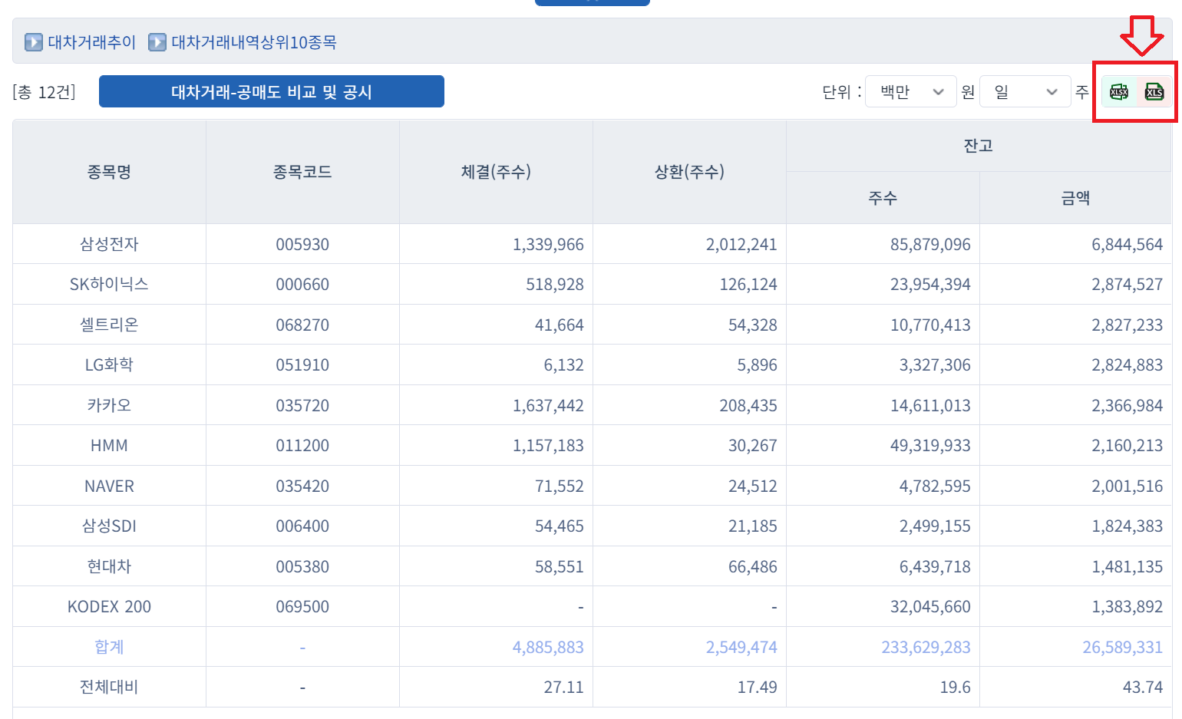
Task: Open the 백만 currency unit dropdown
Action: pos(910,92)
